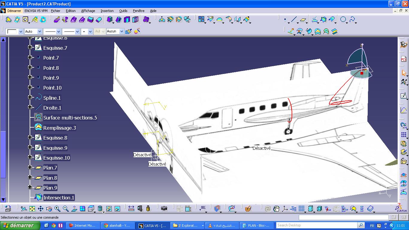Open the line thickness dropdown

click(x=77, y=31)
